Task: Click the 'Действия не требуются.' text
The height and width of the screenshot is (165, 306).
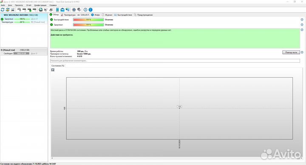Action: (62, 35)
